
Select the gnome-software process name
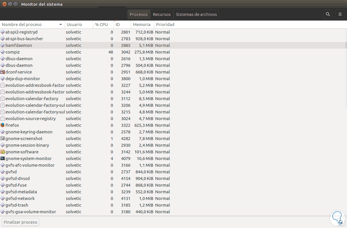22,152
